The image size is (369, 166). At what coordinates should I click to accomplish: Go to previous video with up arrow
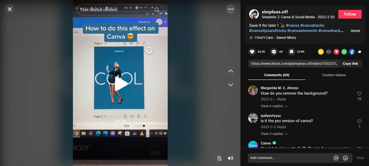231,71
